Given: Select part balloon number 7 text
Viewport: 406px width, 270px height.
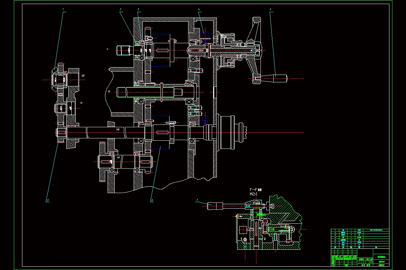Looking at the screenshot, I should coord(197,200).
